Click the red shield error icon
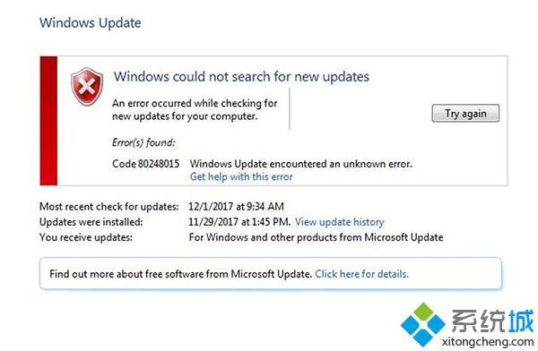 point(87,86)
